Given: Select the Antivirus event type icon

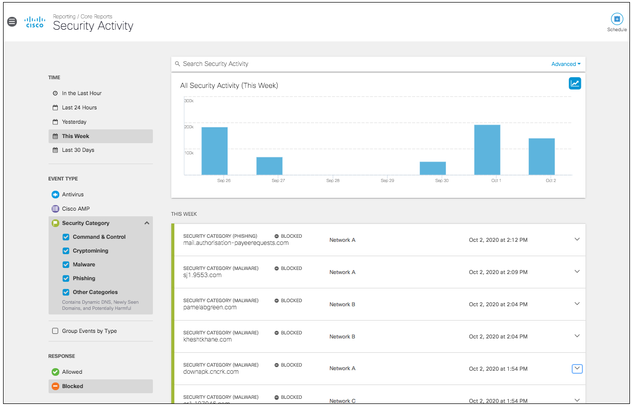Looking at the screenshot, I should (x=55, y=195).
